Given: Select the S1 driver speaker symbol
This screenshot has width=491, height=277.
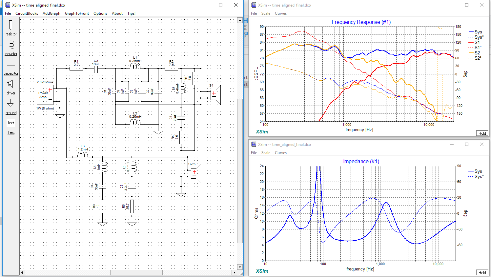Looking at the screenshot, I should click(x=215, y=95).
